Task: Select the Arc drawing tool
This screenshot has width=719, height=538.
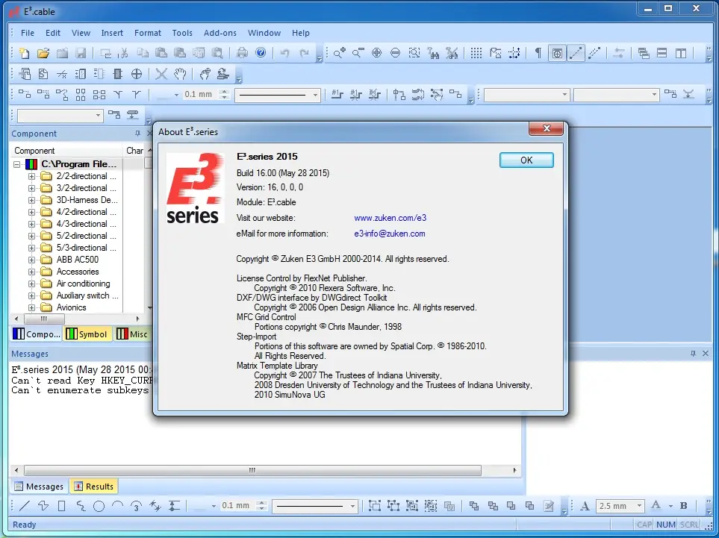Action: click(117, 505)
